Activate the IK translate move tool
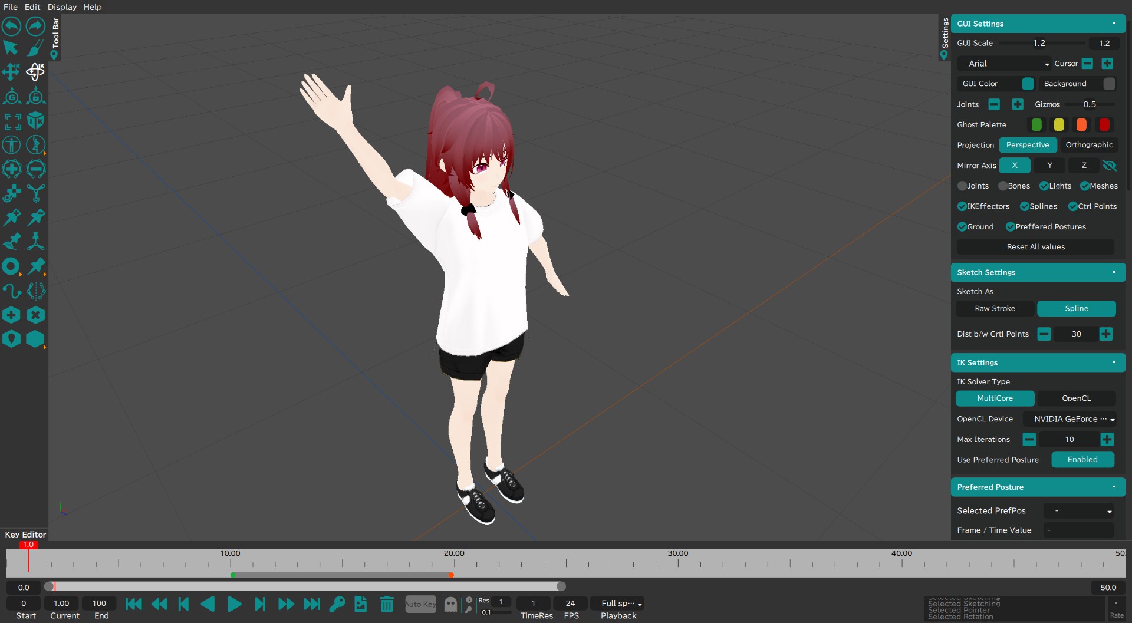Viewport: 1132px width, 623px height. [11, 72]
